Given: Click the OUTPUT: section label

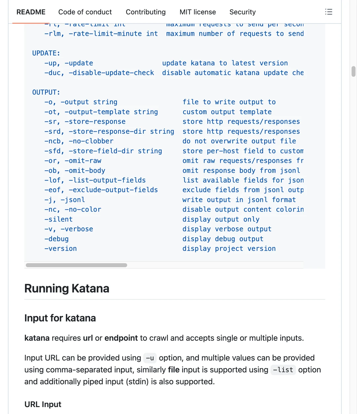Looking at the screenshot, I should pyautogui.click(x=46, y=92).
